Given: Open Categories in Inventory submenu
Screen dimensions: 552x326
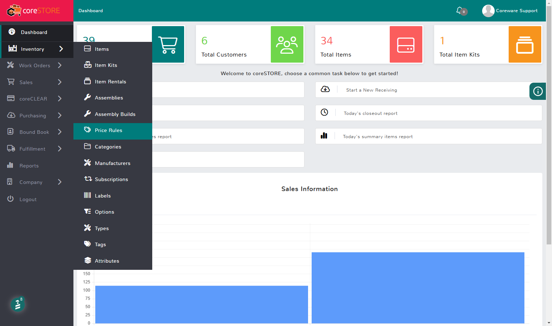Looking at the screenshot, I should (x=113, y=147).
